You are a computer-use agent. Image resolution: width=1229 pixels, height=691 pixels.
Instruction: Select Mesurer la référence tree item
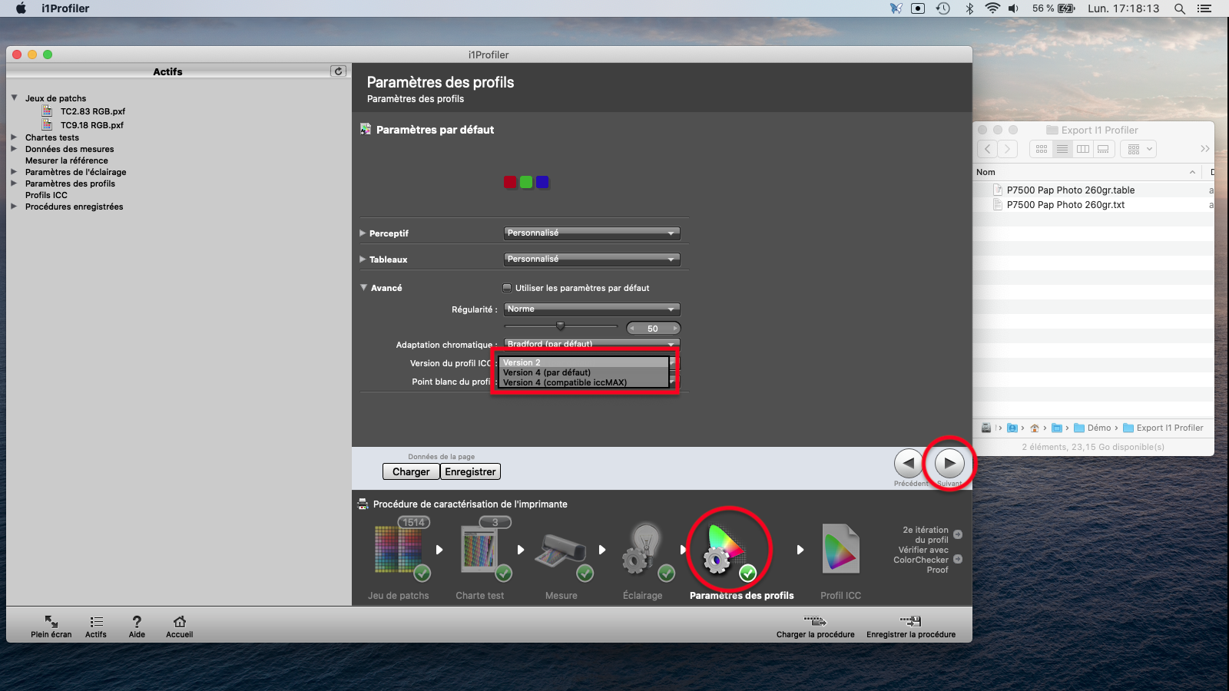coord(67,160)
